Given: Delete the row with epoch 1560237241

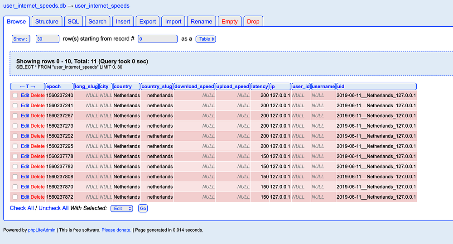Looking at the screenshot, I should [38, 105].
